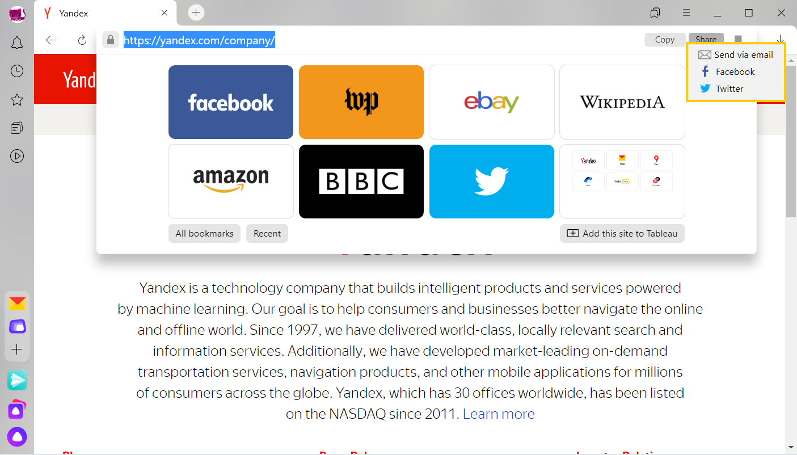
Task: Click Add this site to Tableau
Action: pos(622,233)
